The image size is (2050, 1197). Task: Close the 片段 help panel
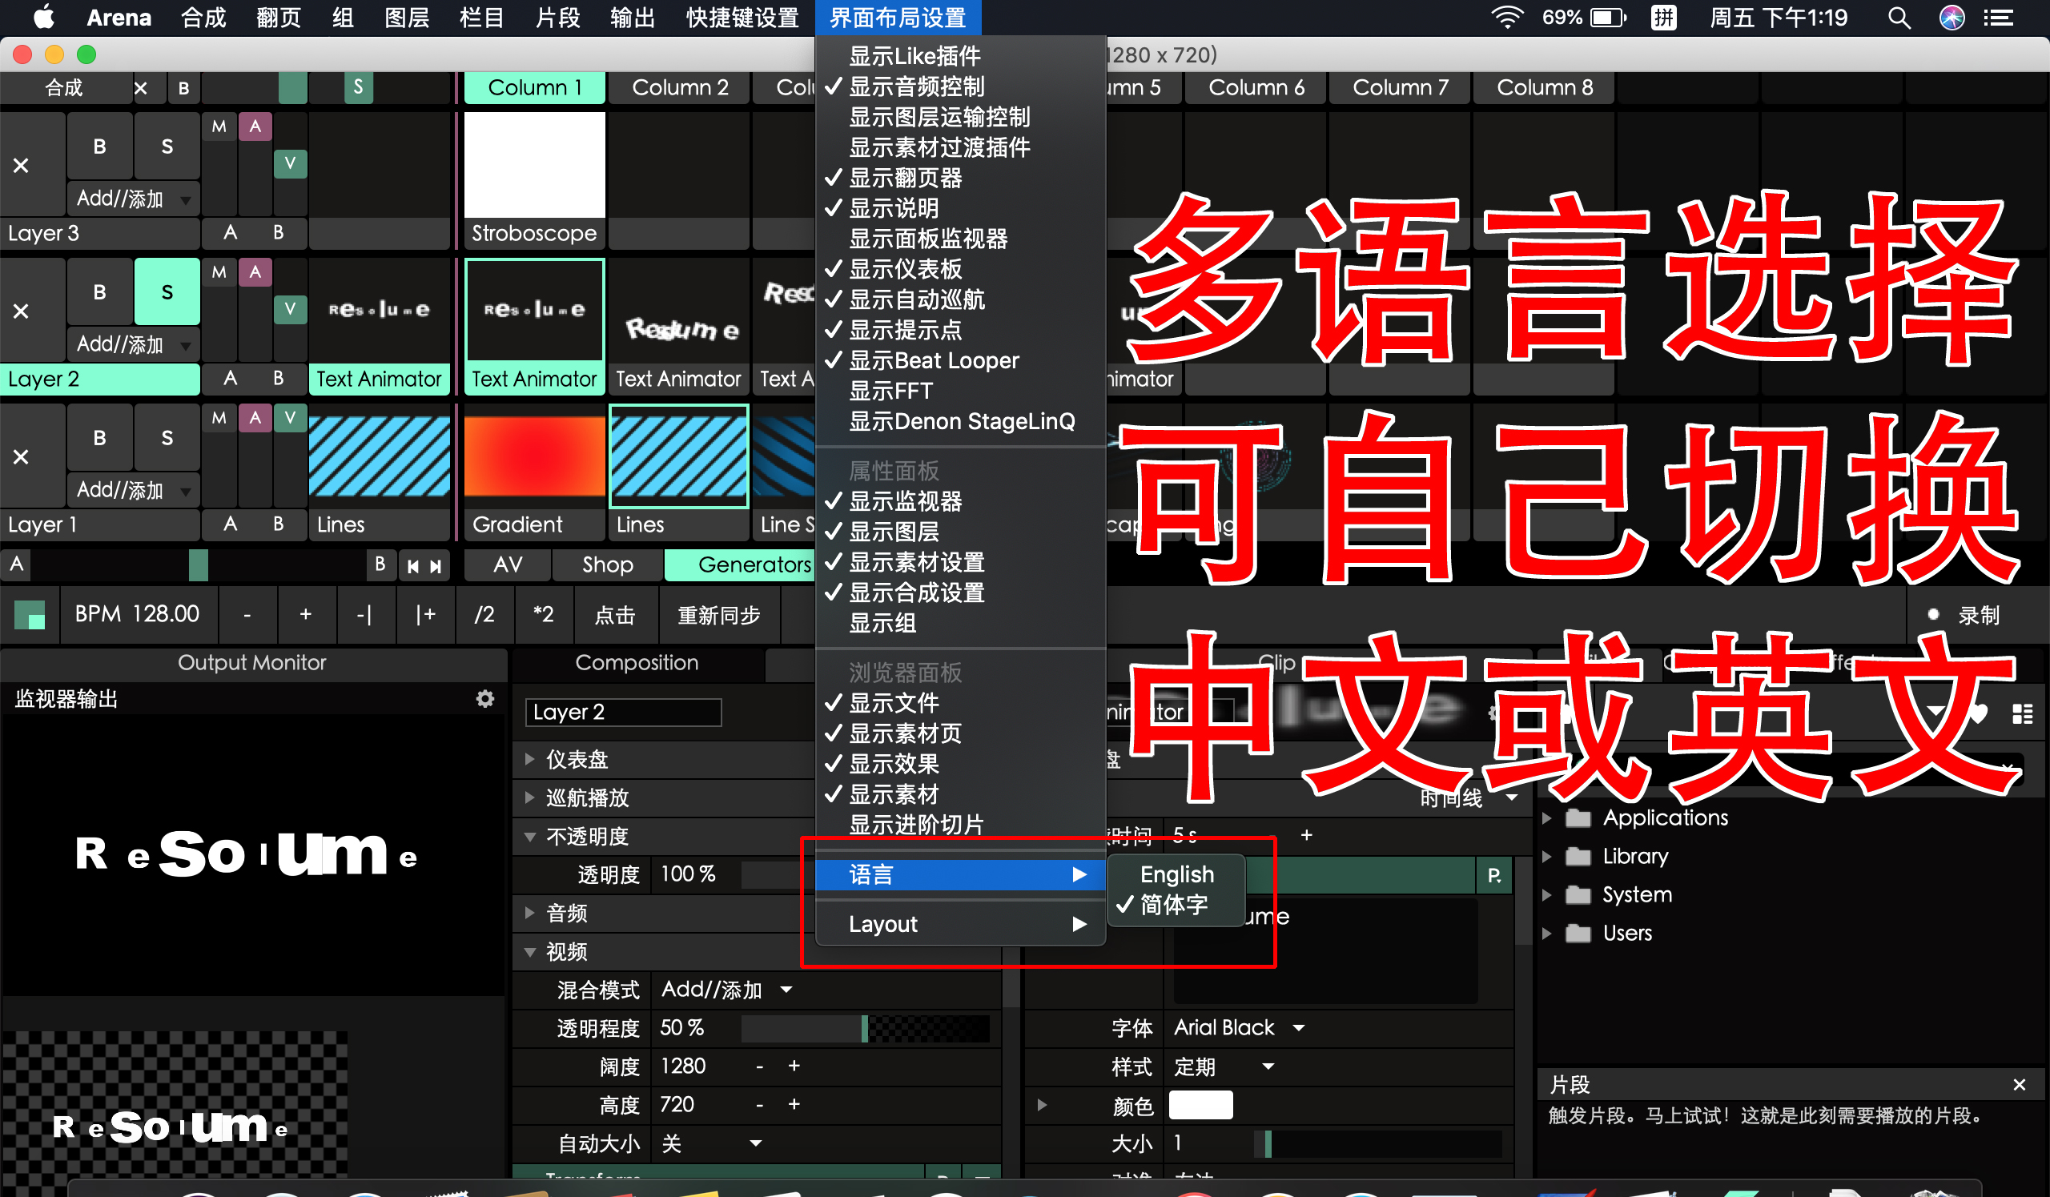click(2019, 1085)
